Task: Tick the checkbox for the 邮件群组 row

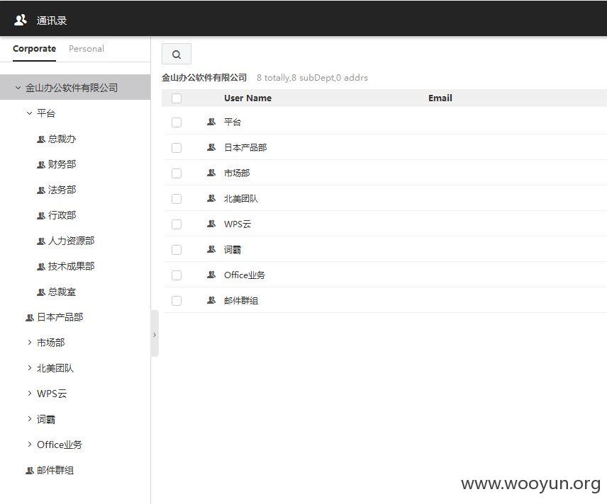Action: pos(177,301)
